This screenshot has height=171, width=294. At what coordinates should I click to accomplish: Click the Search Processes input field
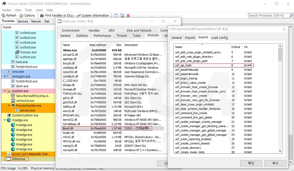268,16
